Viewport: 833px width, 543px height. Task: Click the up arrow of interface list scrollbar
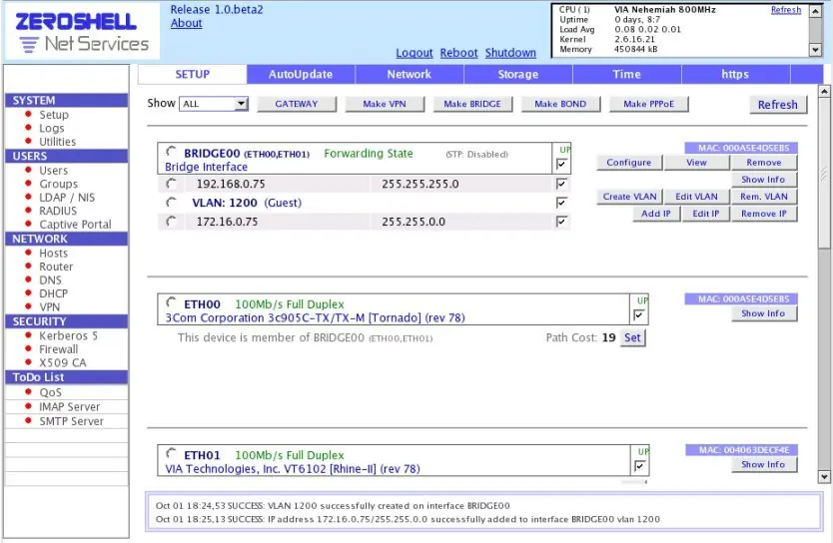(824, 91)
